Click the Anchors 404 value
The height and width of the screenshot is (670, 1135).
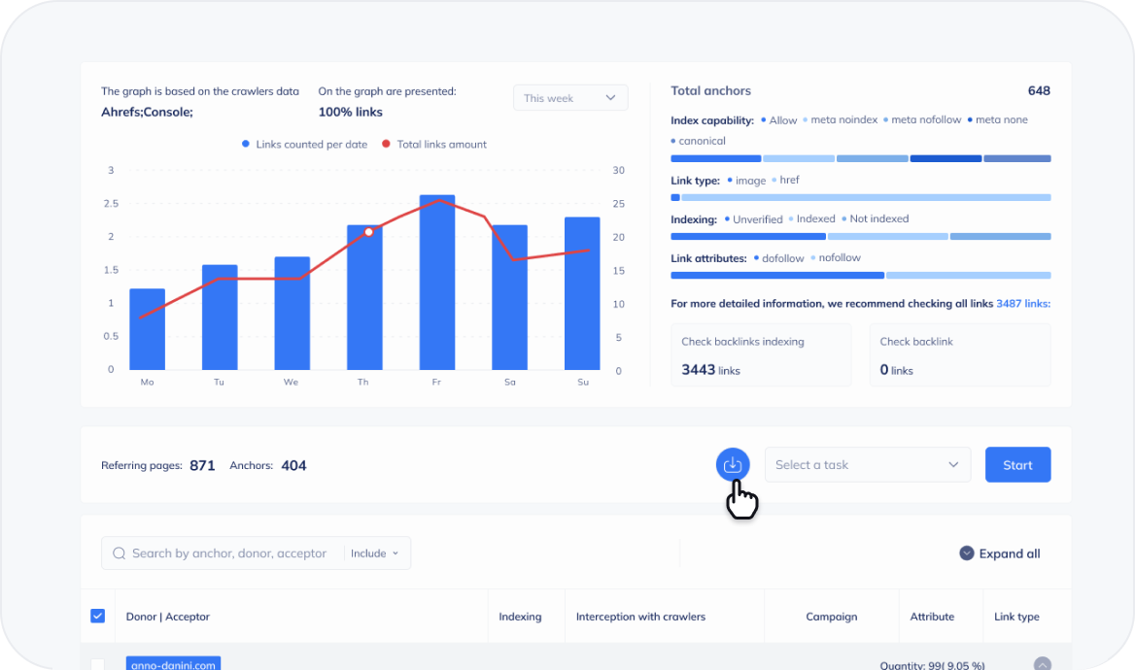[293, 465]
